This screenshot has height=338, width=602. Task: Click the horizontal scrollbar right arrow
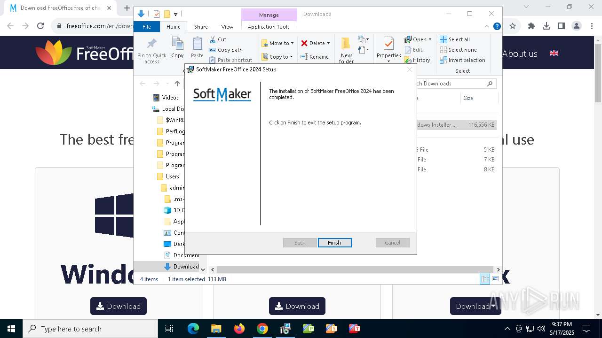click(499, 269)
